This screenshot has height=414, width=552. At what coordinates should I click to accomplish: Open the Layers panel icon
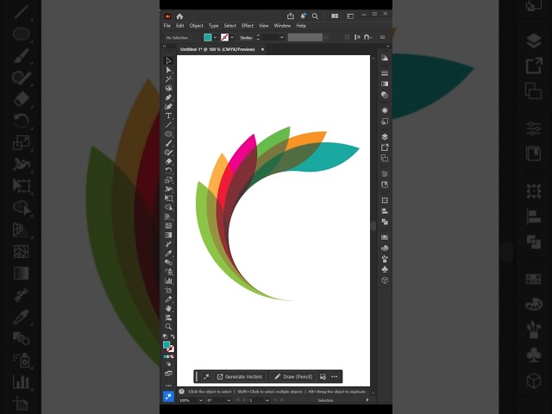pos(385,136)
